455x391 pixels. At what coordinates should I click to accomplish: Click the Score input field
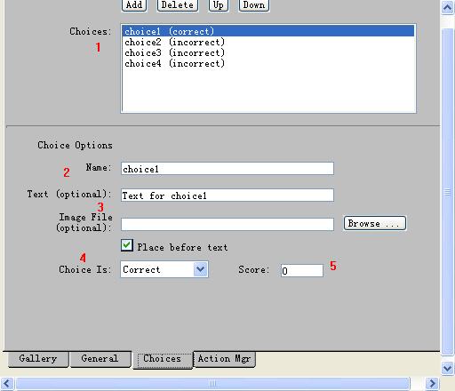(302, 270)
